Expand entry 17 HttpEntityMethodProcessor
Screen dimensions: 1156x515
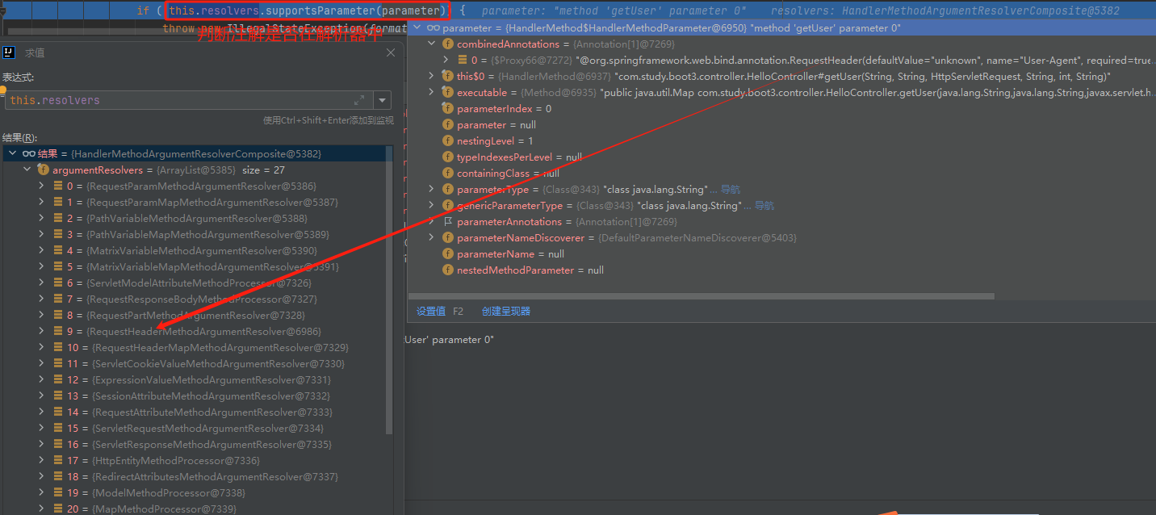pyautogui.click(x=42, y=460)
